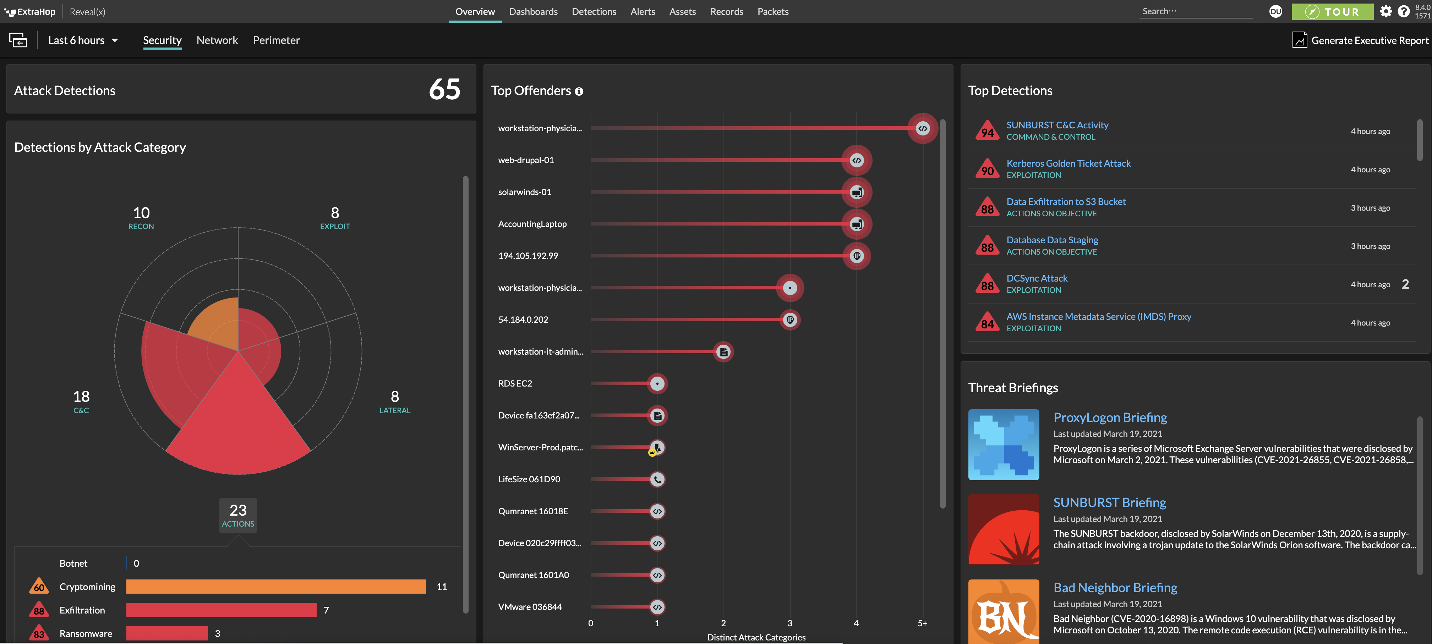The height and width of the screenshot is (644, 1432).
Task: Select the 8 EXPLOIT category label
Action: pyautogui.click(x=335, y=218)
